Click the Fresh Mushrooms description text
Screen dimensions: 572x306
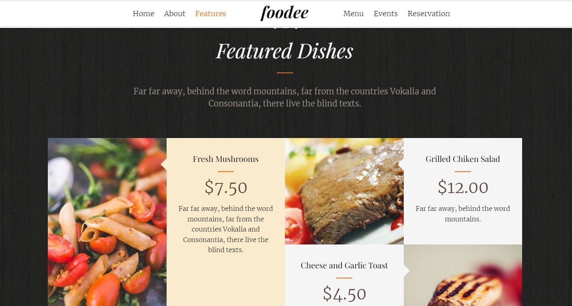[x=226, y=229]
